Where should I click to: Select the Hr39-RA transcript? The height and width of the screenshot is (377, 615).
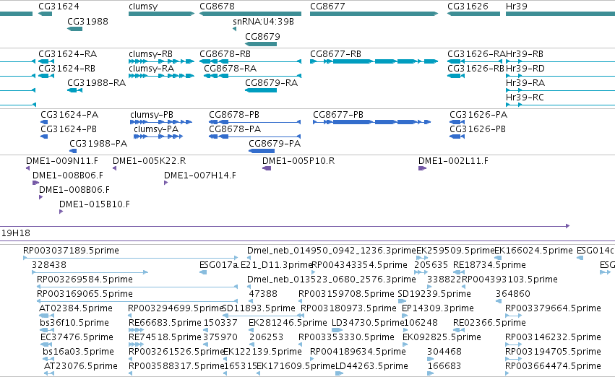pos(525,83)
